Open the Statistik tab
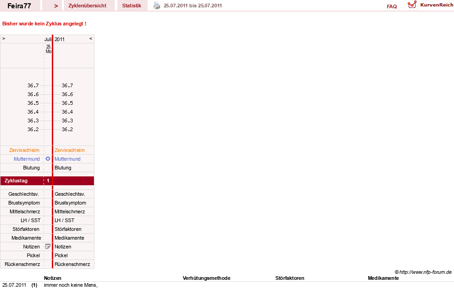Viewport: 454px width, 296px height. click(131, 6)
